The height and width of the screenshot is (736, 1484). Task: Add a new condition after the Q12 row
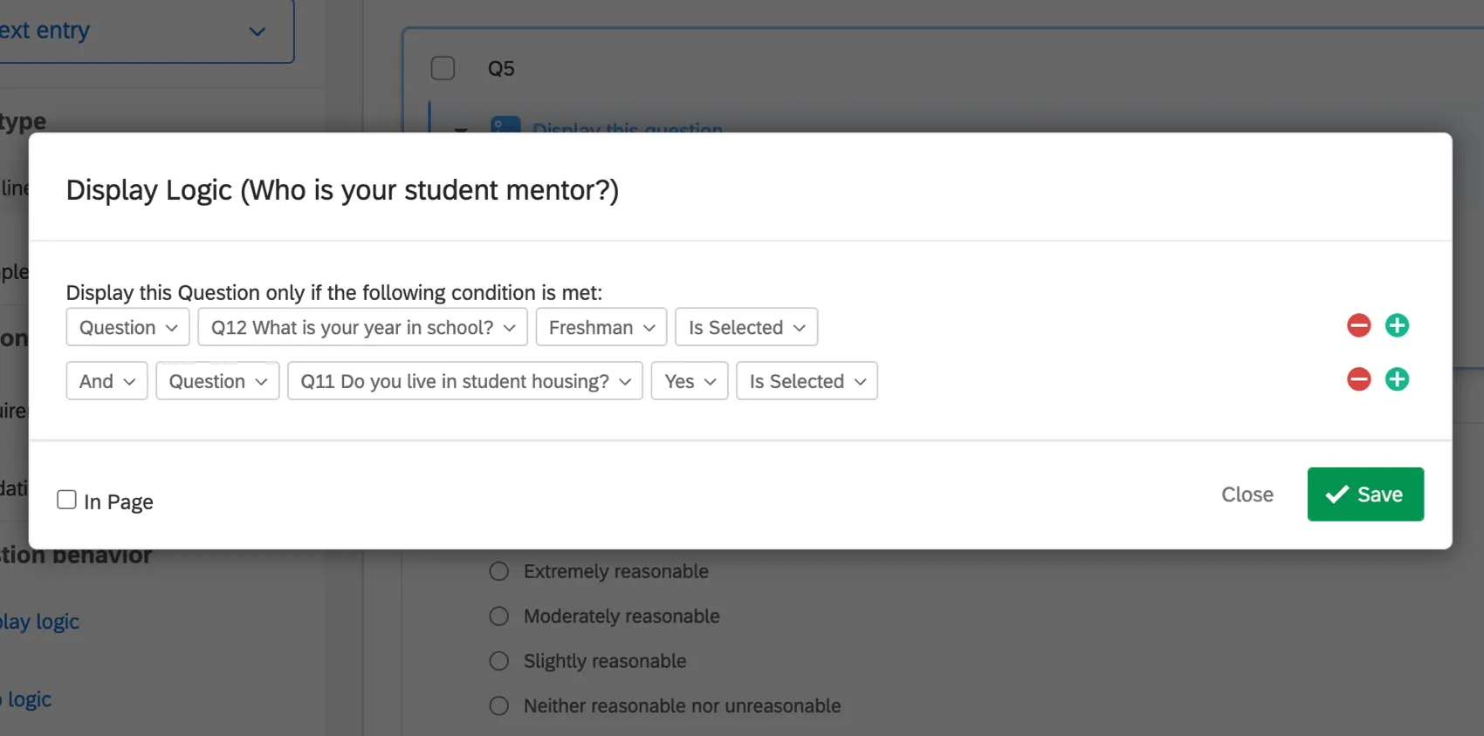tap(1397, 325)
